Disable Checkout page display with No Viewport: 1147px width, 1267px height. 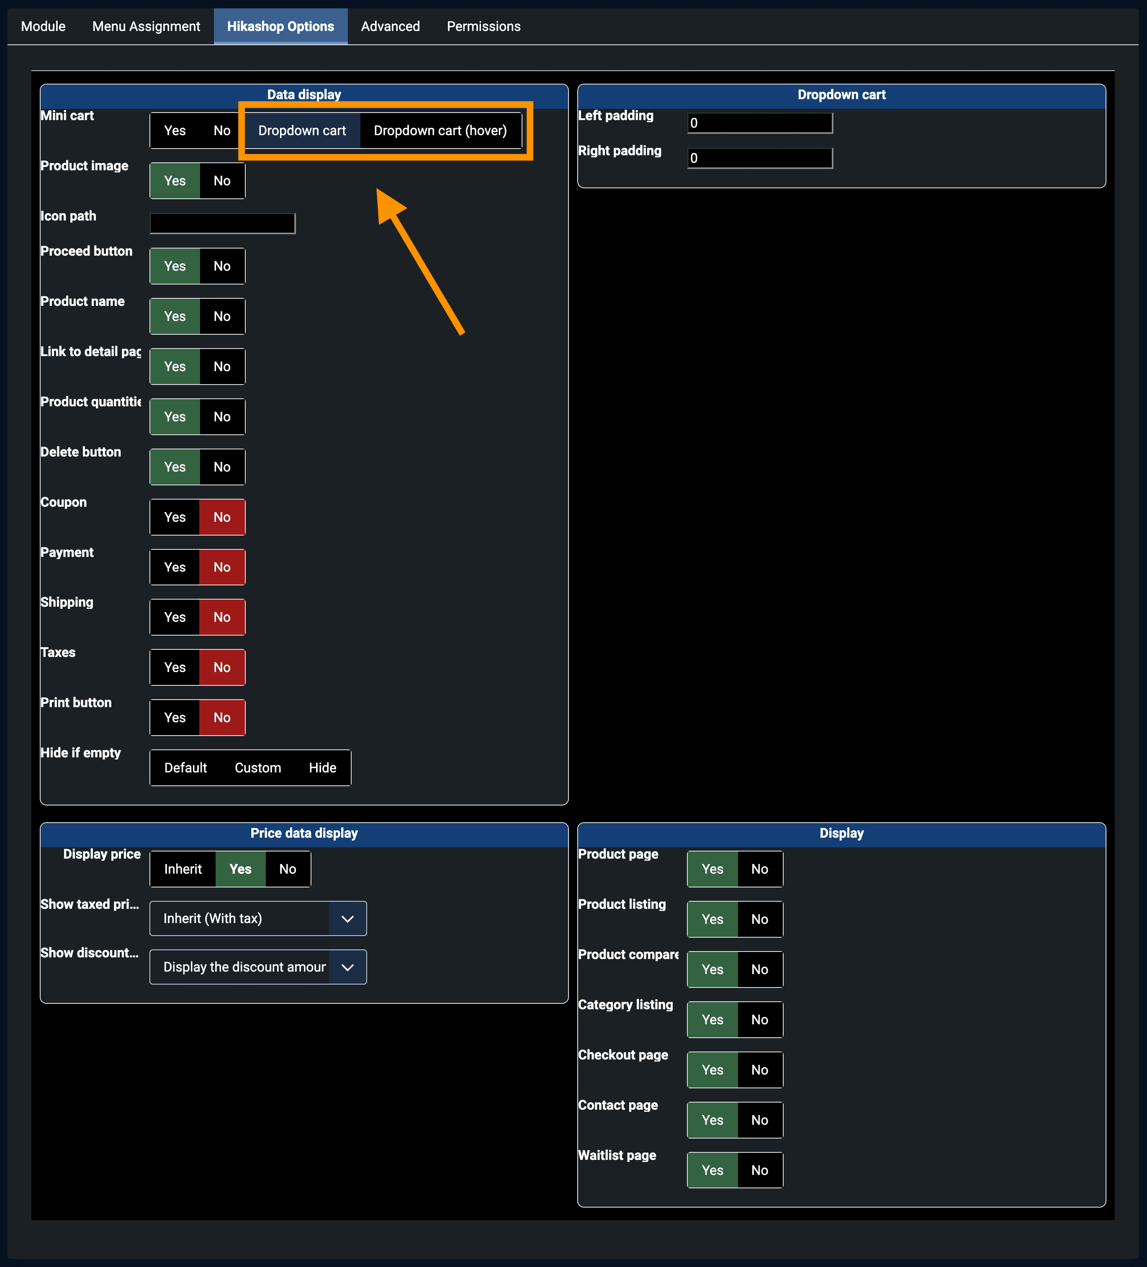pos(759,1070)
